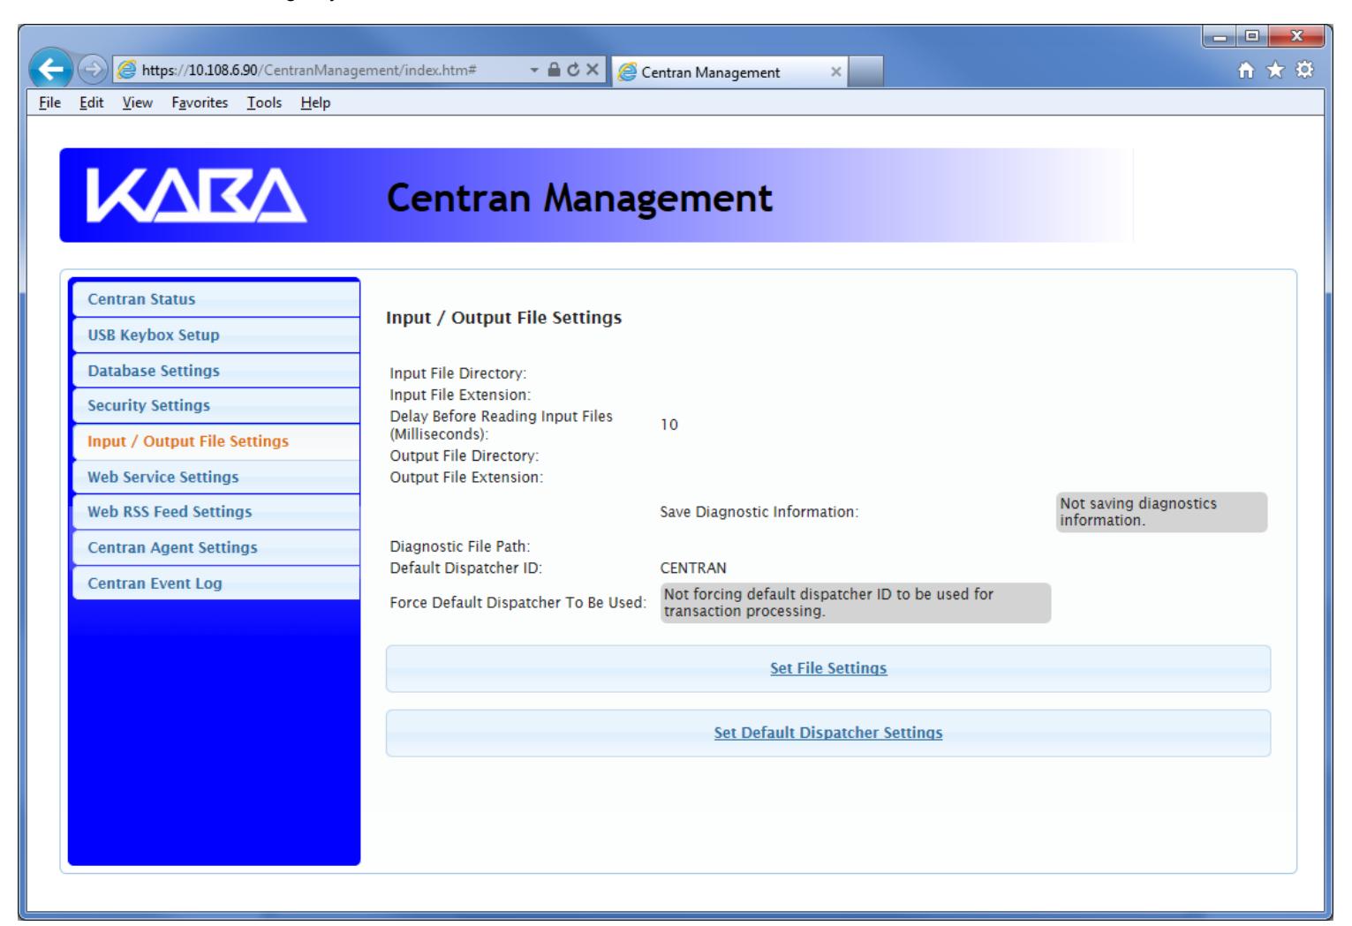The width and height of the screenshot is (1352, 926).
Task: Open Centran Event Log section
Action: point(216,583)
